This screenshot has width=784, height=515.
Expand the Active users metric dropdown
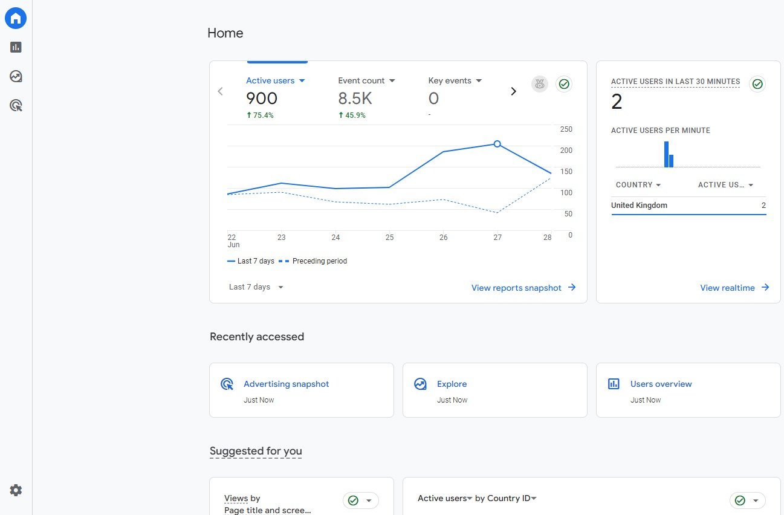(x=276, y=80)
